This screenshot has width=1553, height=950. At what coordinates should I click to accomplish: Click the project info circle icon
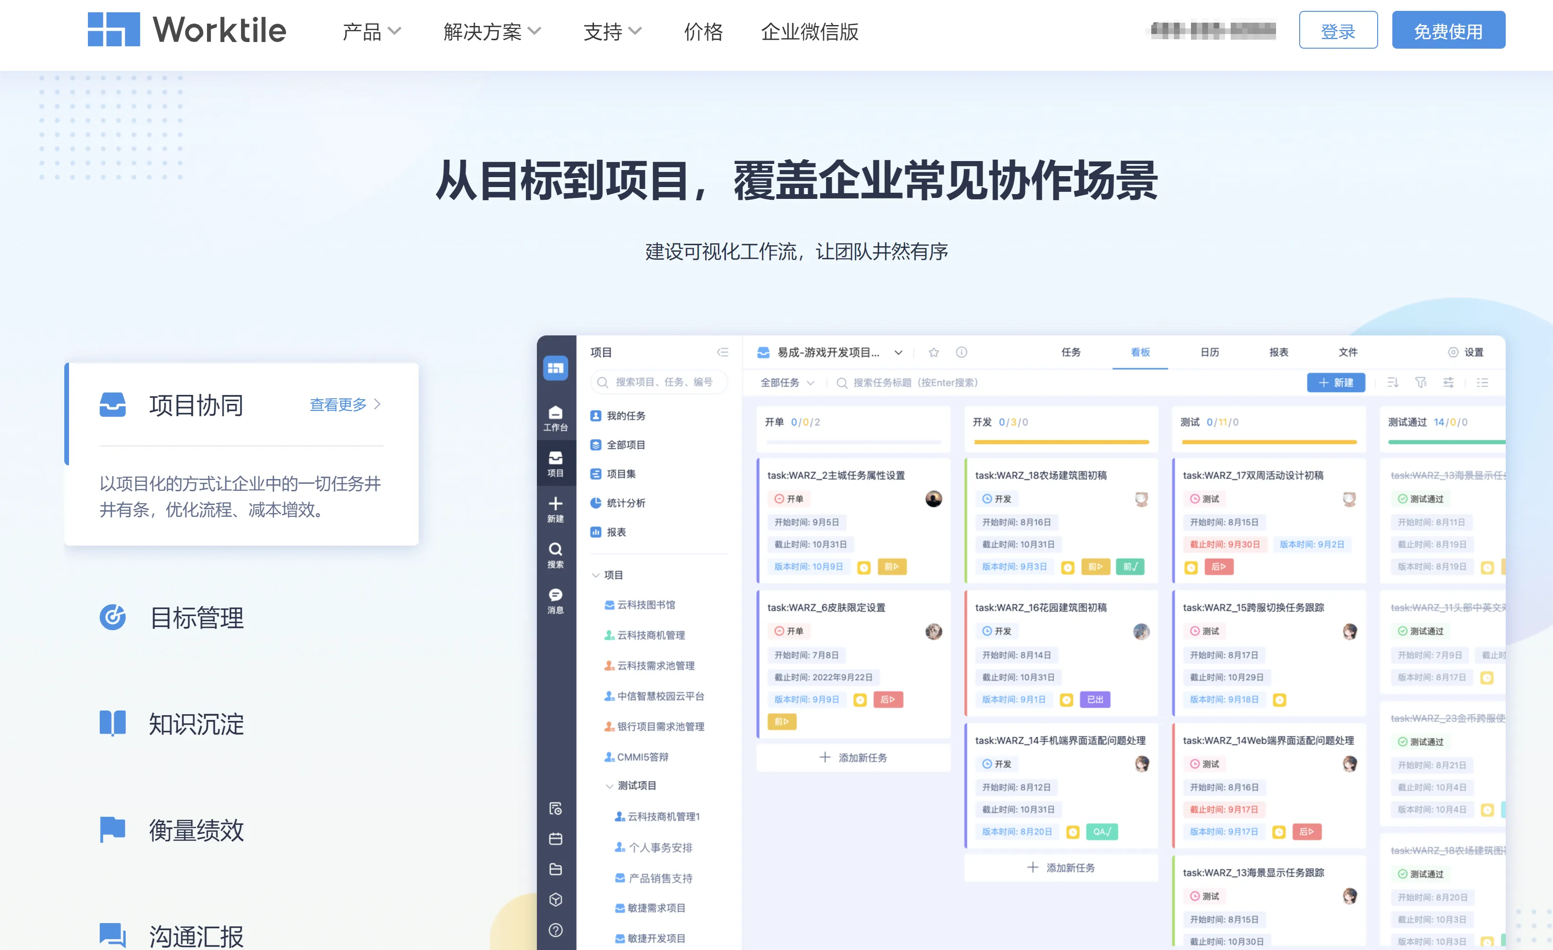point(961,352)
